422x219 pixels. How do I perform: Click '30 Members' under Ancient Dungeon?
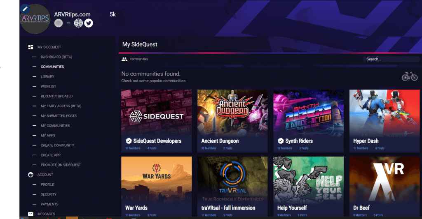[x=209, y=148]
